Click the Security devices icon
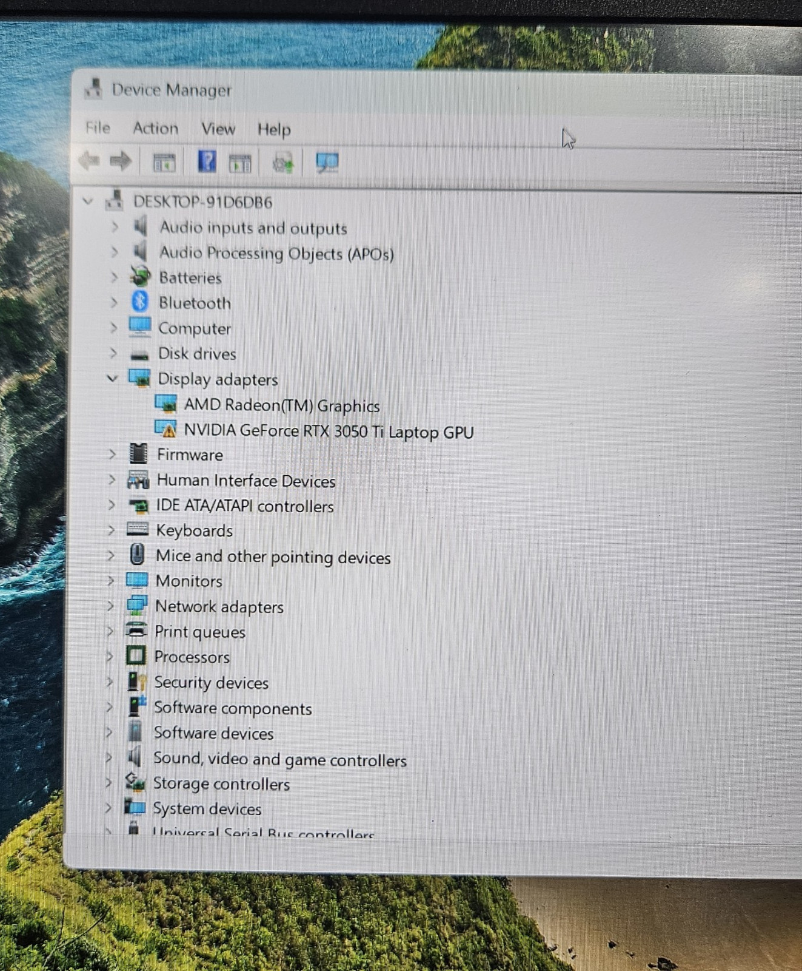Image resolution: width=802 pixels, height=971 pixels. coord(136,681)
